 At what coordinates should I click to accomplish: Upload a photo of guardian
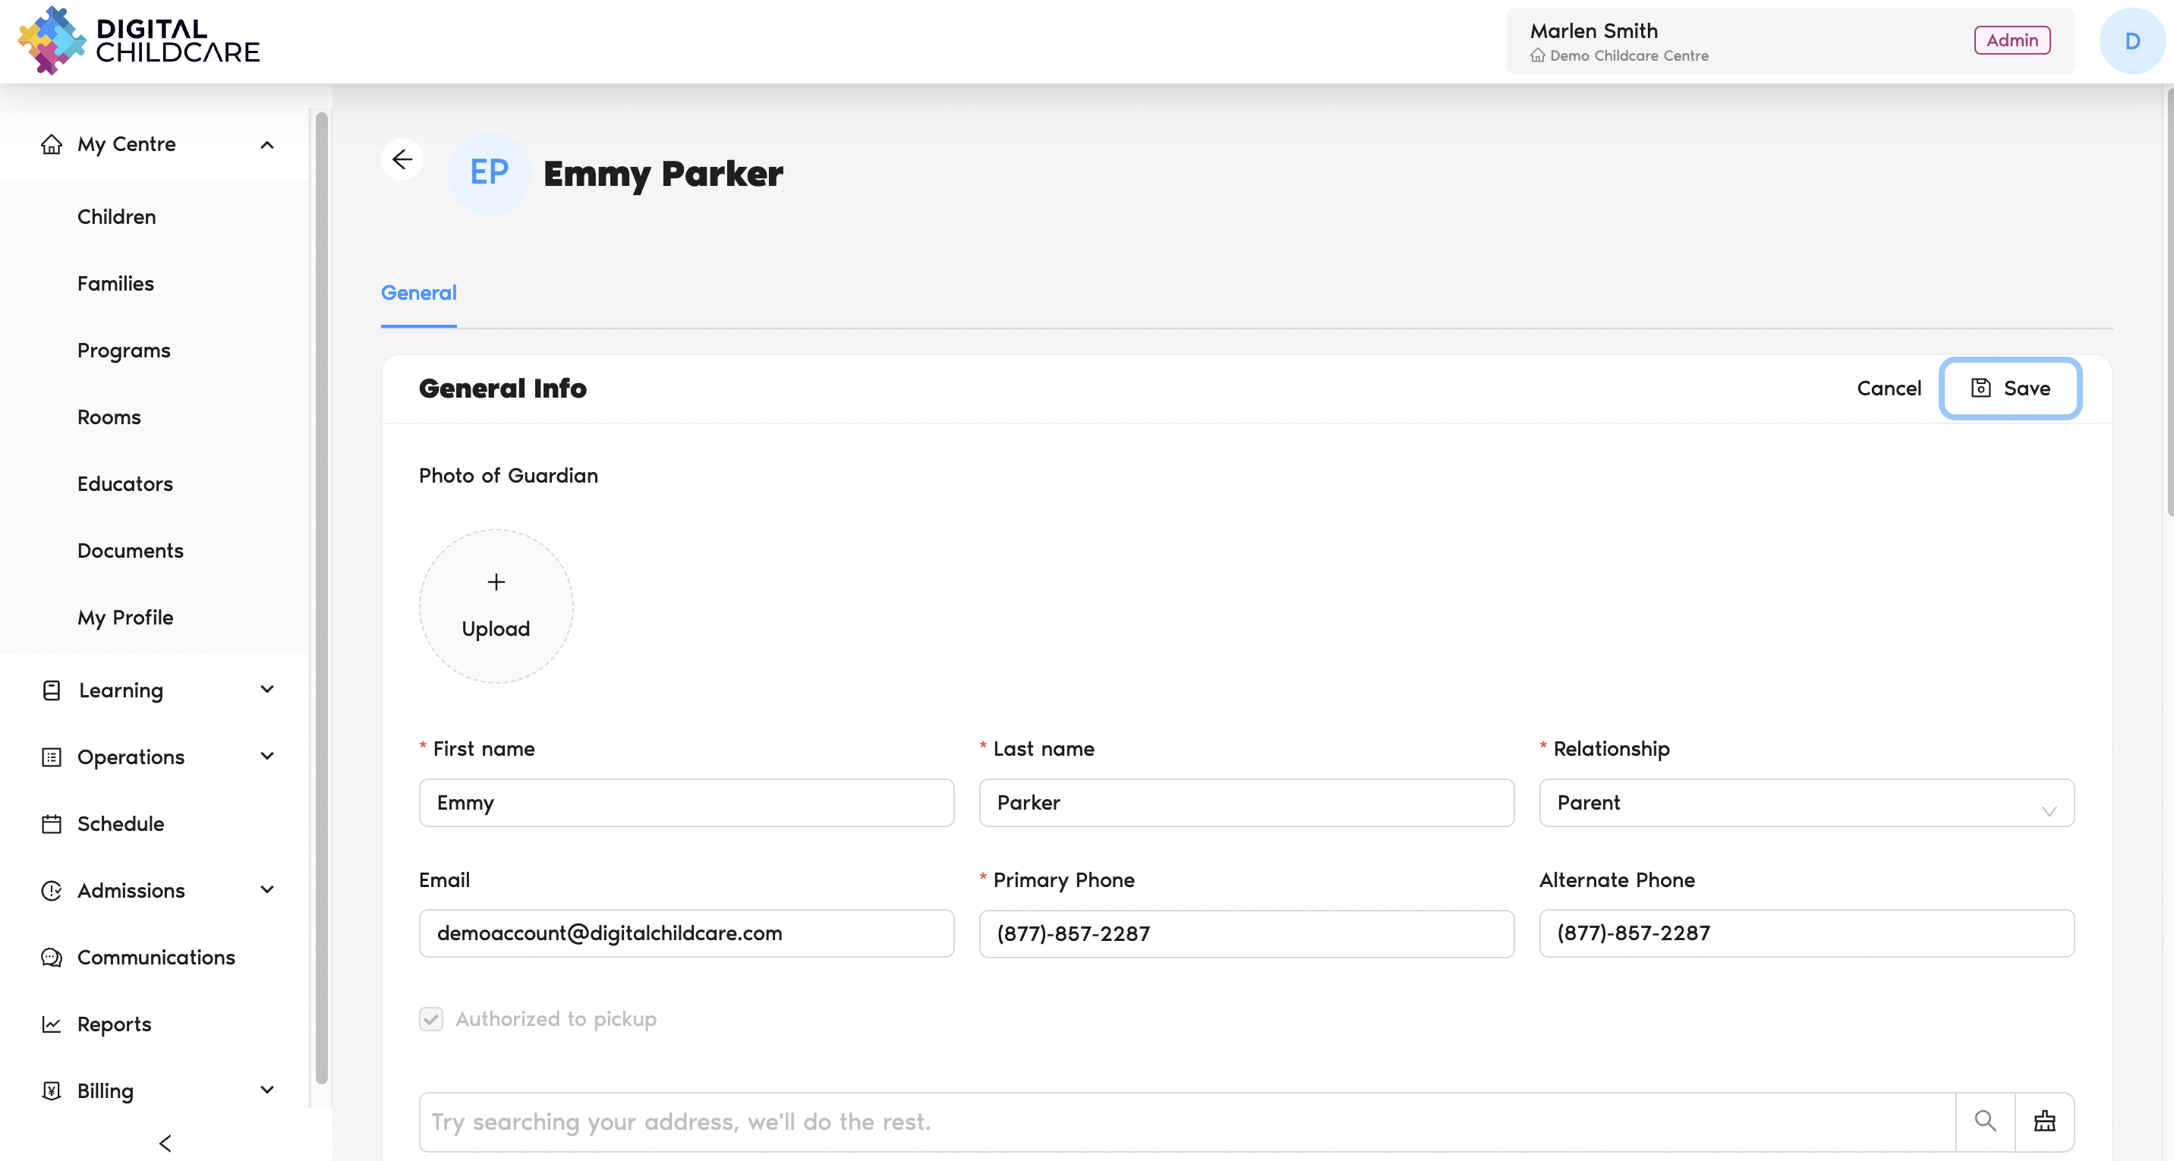click(496, 606)
